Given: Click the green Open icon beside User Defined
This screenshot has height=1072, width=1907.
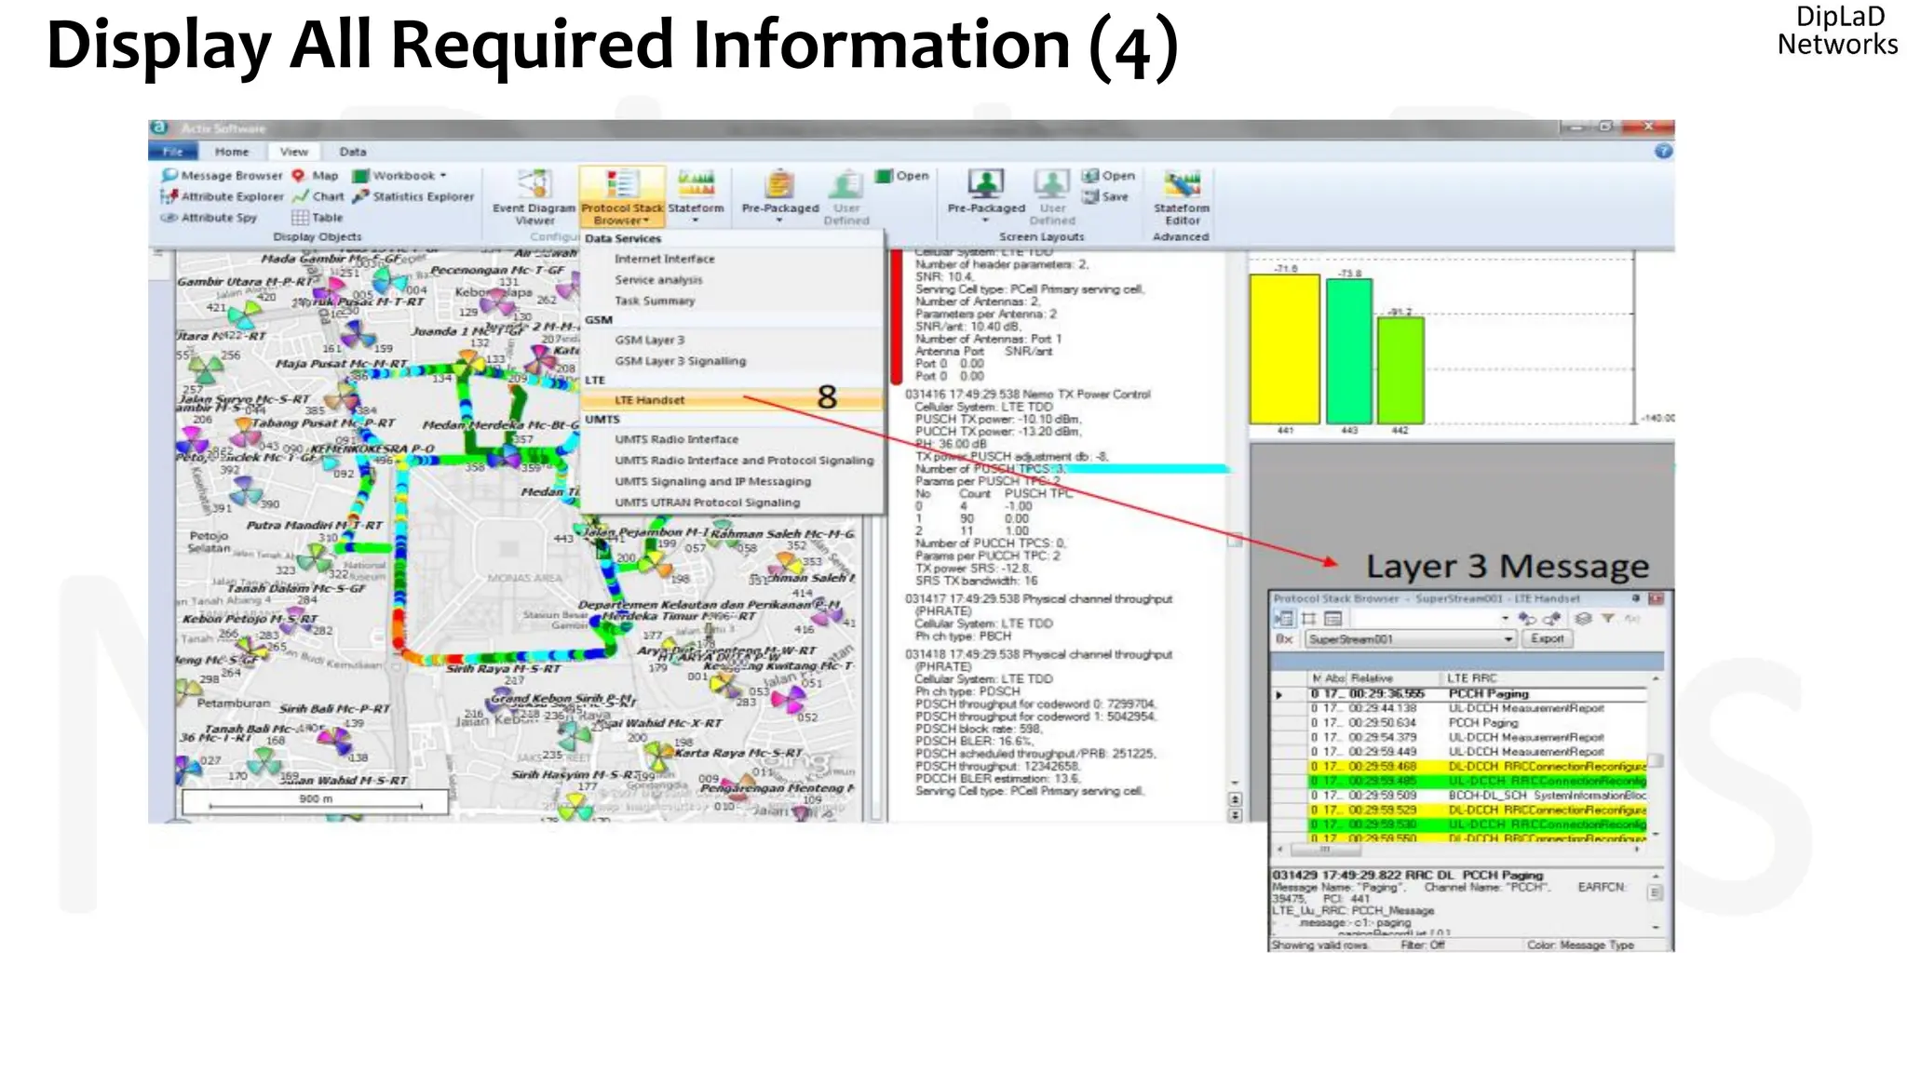Looking at the screenshot, I should tap(902, 175).
